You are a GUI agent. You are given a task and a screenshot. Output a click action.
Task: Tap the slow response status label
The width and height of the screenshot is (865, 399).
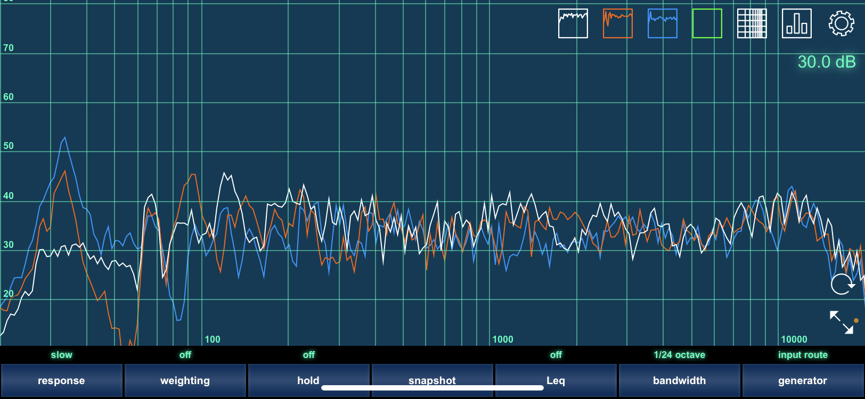[61, 355]
